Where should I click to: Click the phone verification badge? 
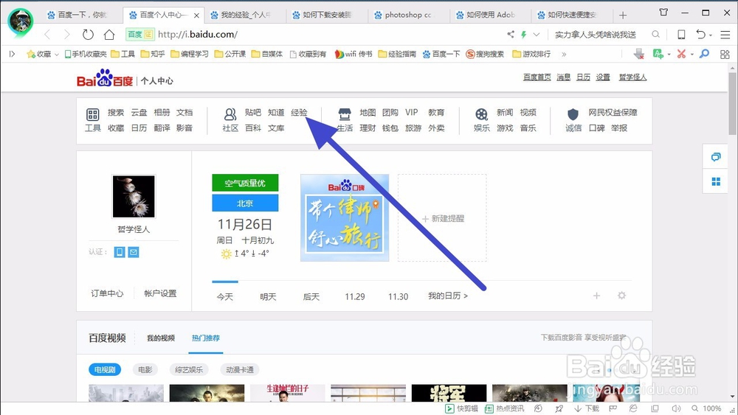coord(120,252)
